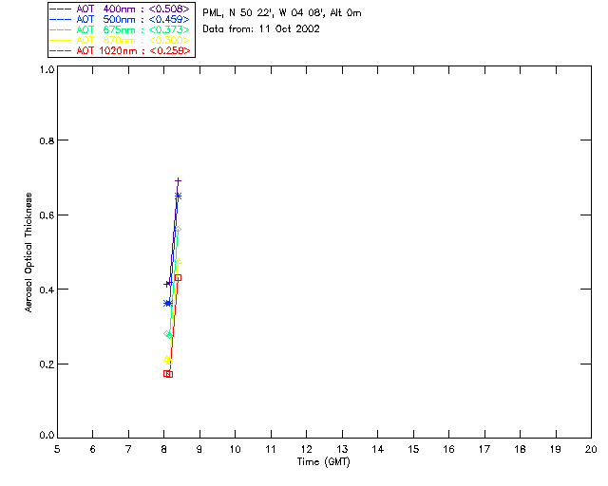
Task: Click the x-axis tick label 14
Action: tap(378, 450)
